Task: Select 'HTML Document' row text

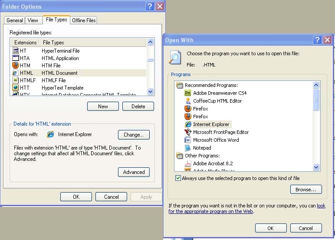Action: 59,73
